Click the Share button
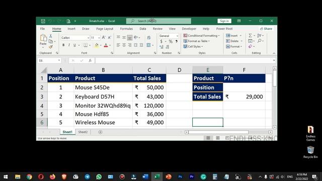The image size is (322, 181). [266, 29]
